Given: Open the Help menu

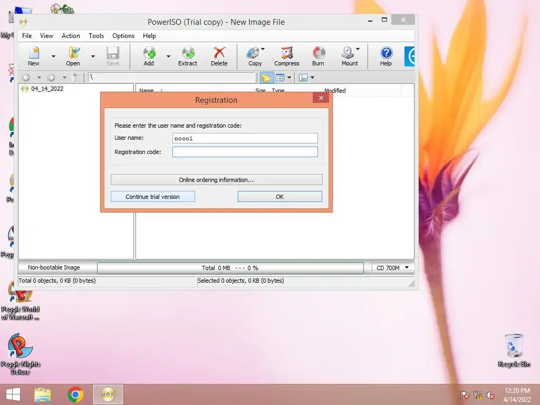Looking at the screenshot, I should (x=149, y=36).
